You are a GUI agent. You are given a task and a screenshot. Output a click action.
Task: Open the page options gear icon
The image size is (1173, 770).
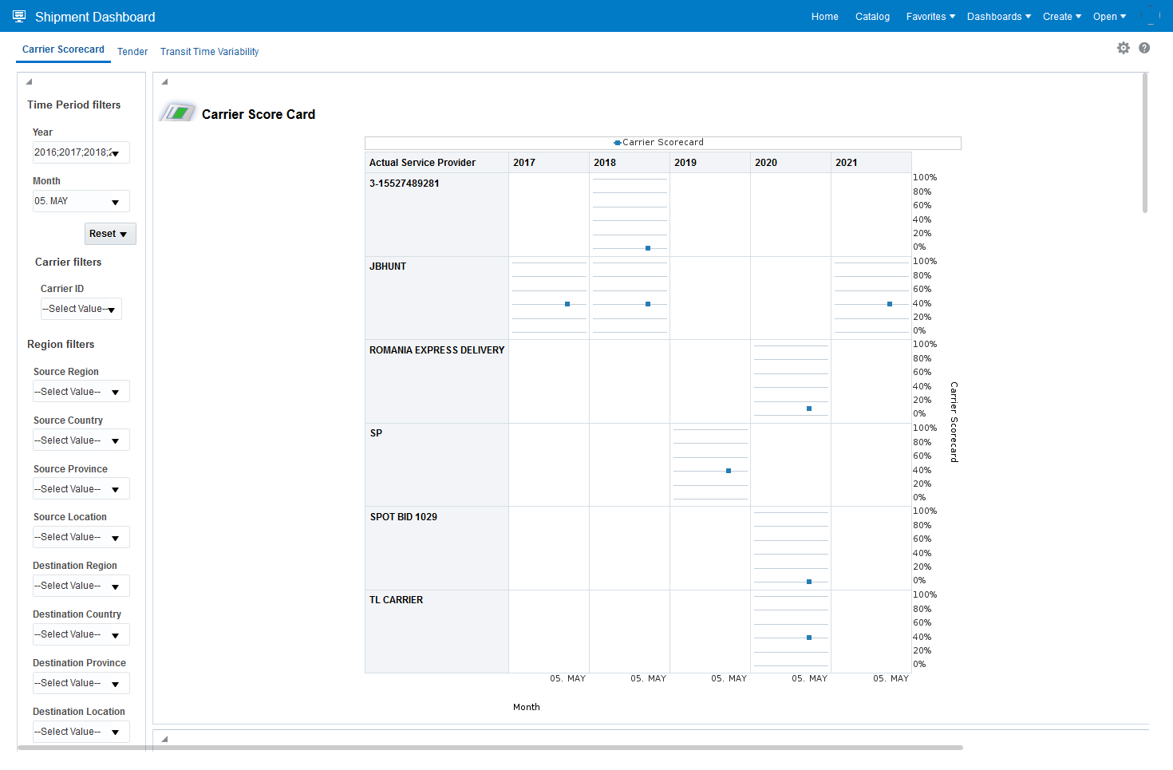(1124, 48)
